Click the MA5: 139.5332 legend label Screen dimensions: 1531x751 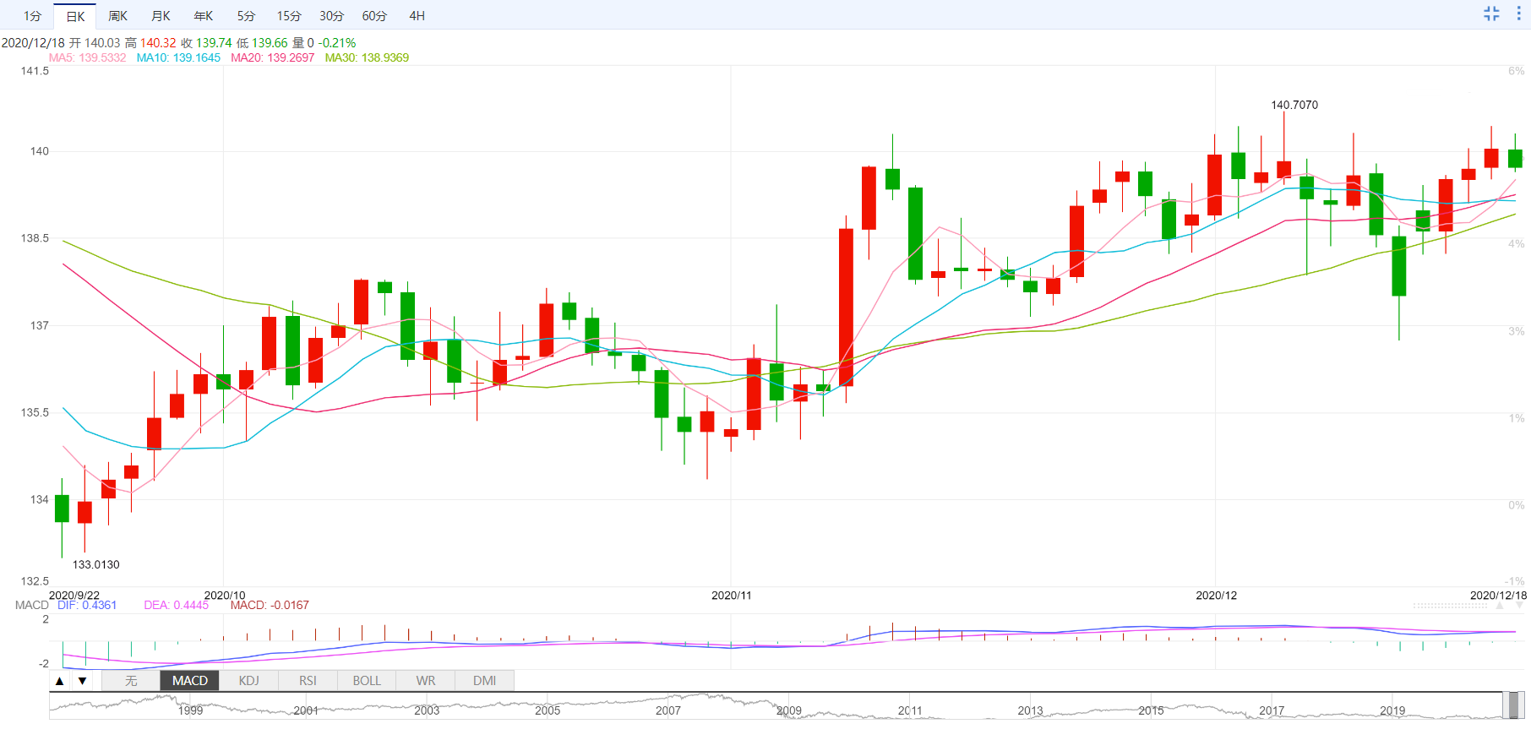(88, 57)
